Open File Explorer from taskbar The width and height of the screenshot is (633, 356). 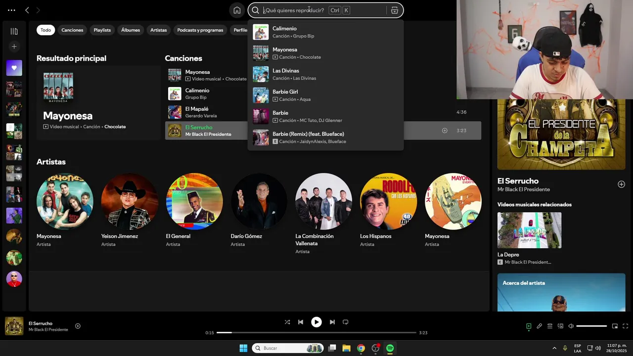tap(346, 348)
